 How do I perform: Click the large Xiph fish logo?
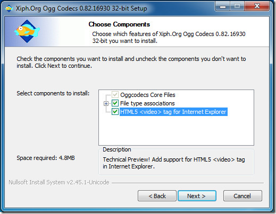tap(27, 31)
